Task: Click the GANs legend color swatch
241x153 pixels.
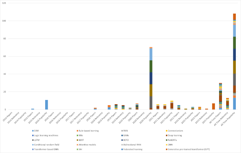Action: pyautogui.click(x=122, y=136)
